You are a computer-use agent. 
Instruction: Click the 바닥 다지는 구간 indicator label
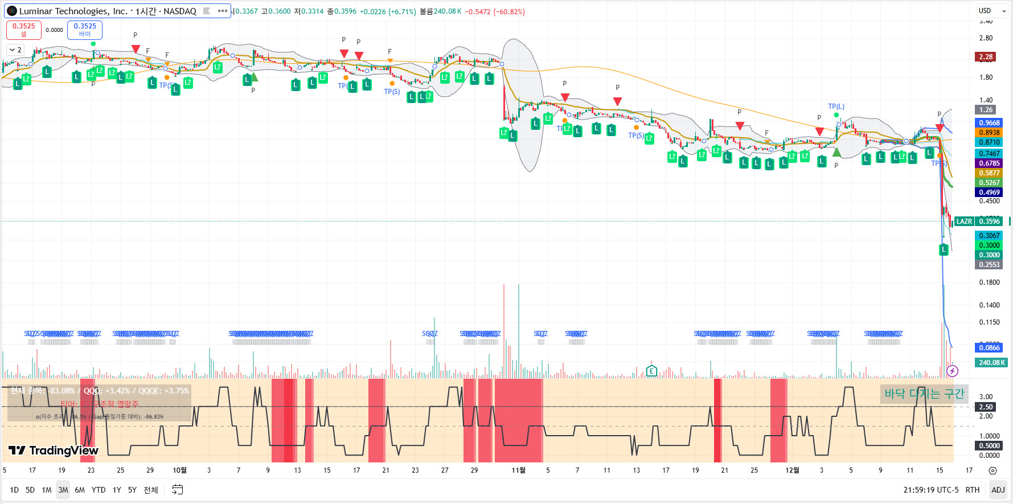(x=924, y=394)
